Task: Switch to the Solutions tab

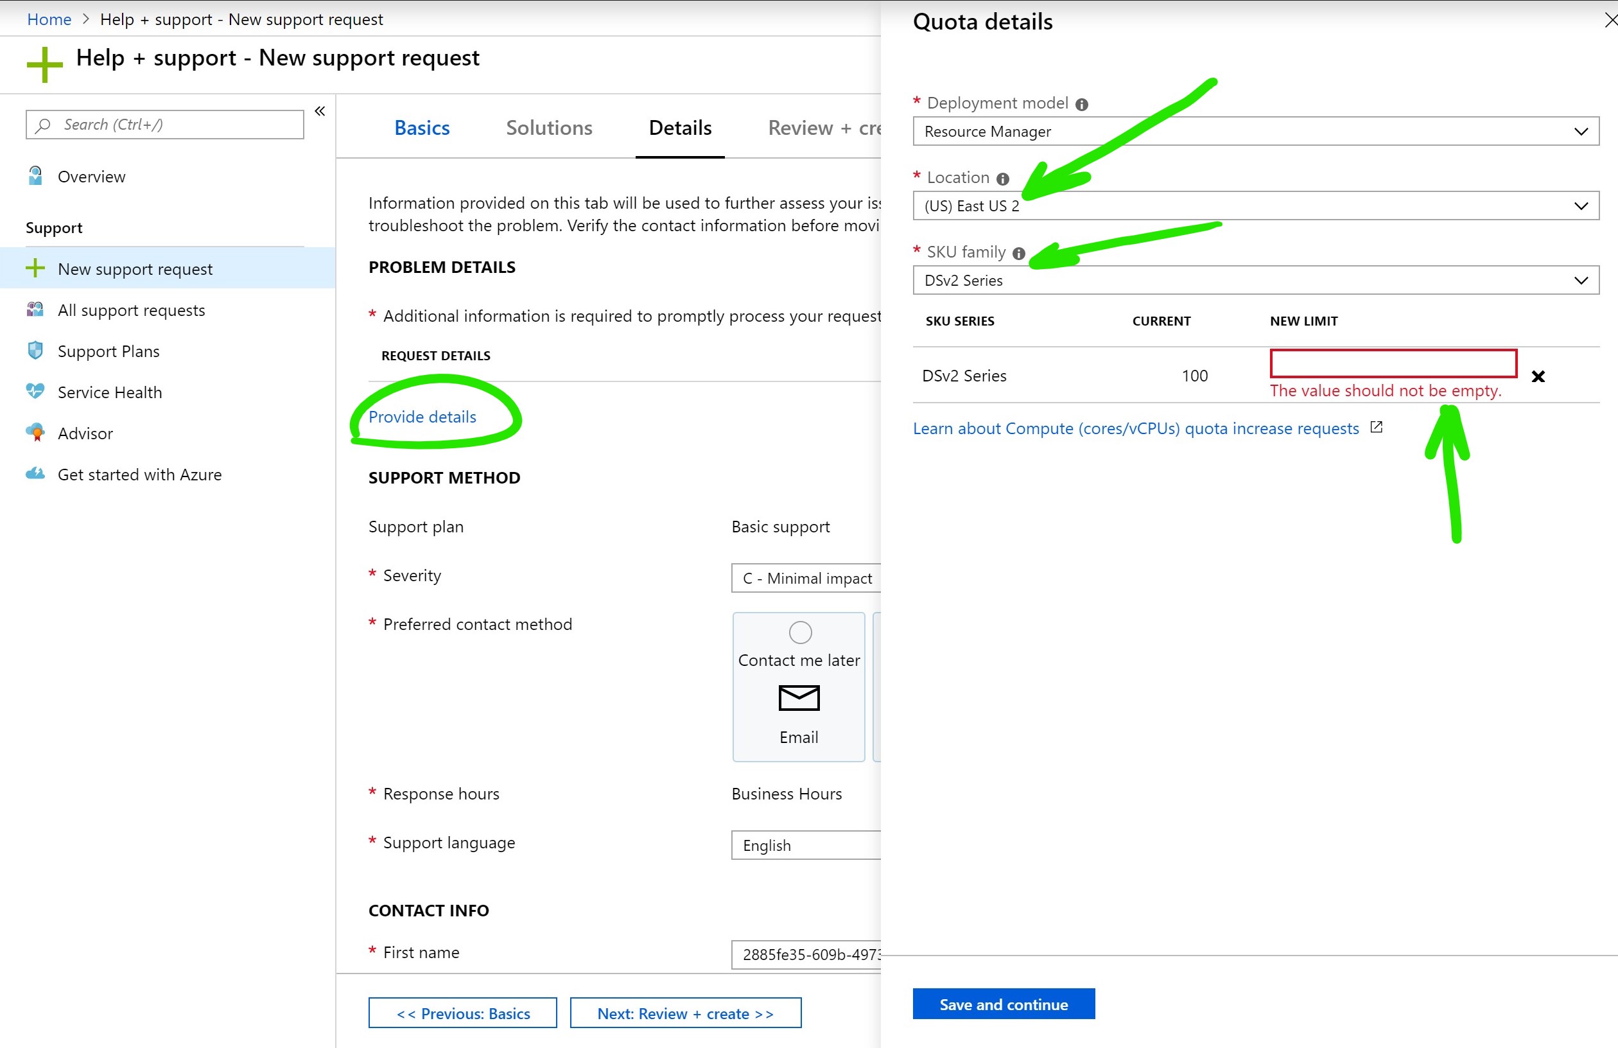Action: point(548,128)
